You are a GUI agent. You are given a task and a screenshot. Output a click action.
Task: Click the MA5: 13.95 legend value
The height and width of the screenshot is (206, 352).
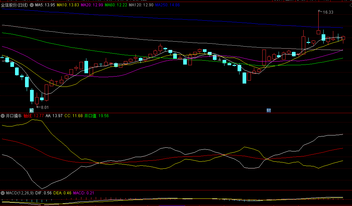tap(45, 5)
